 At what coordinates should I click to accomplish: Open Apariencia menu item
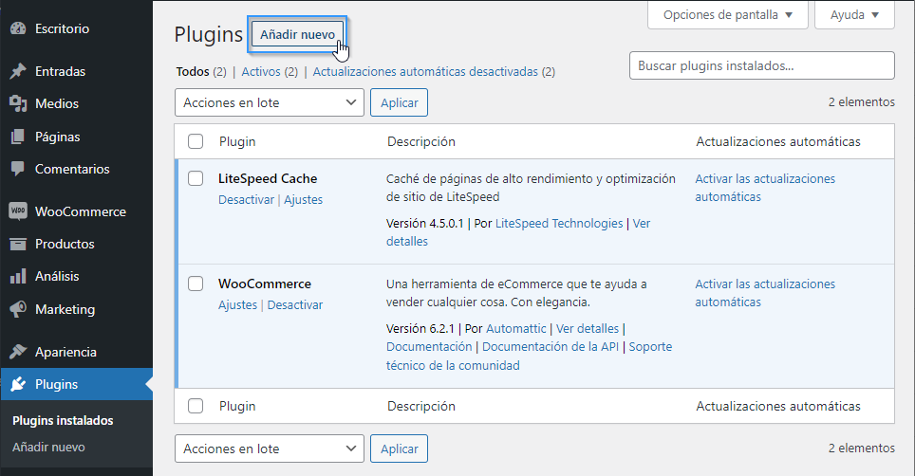tap(65, 352)
